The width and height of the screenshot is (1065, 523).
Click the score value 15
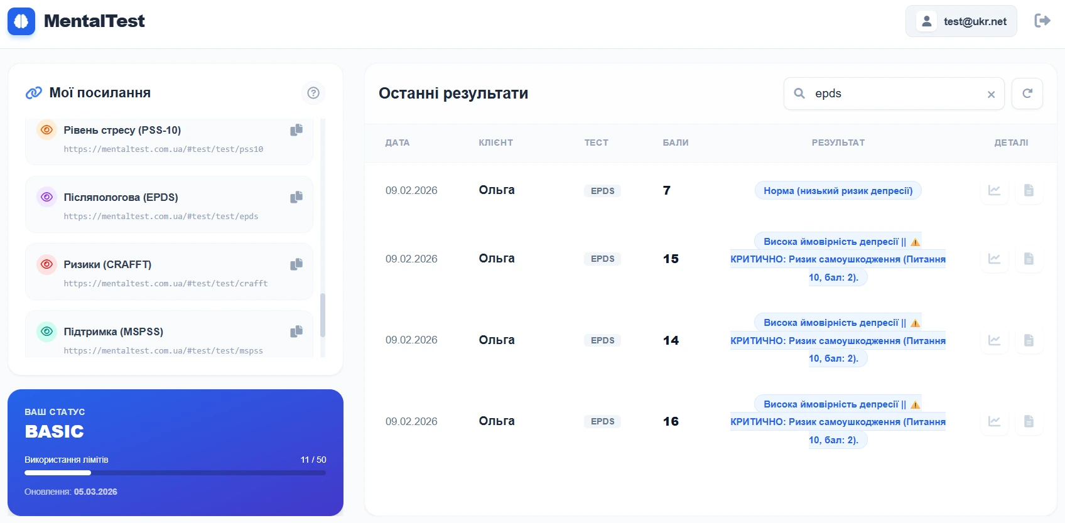pos(671,259)
